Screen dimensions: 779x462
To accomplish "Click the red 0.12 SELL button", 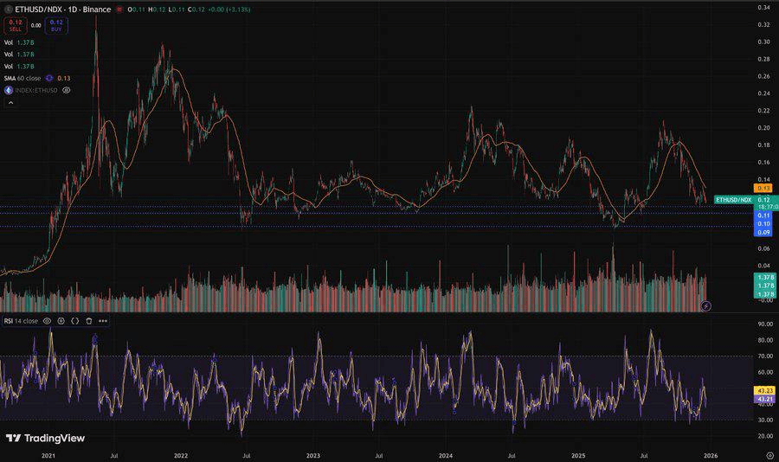I will click(16, 25).
